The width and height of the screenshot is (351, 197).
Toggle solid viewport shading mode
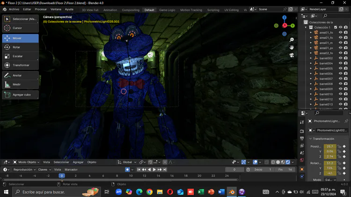point(278,162)
